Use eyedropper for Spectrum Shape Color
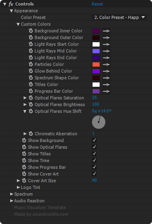 tap(106, 78)
